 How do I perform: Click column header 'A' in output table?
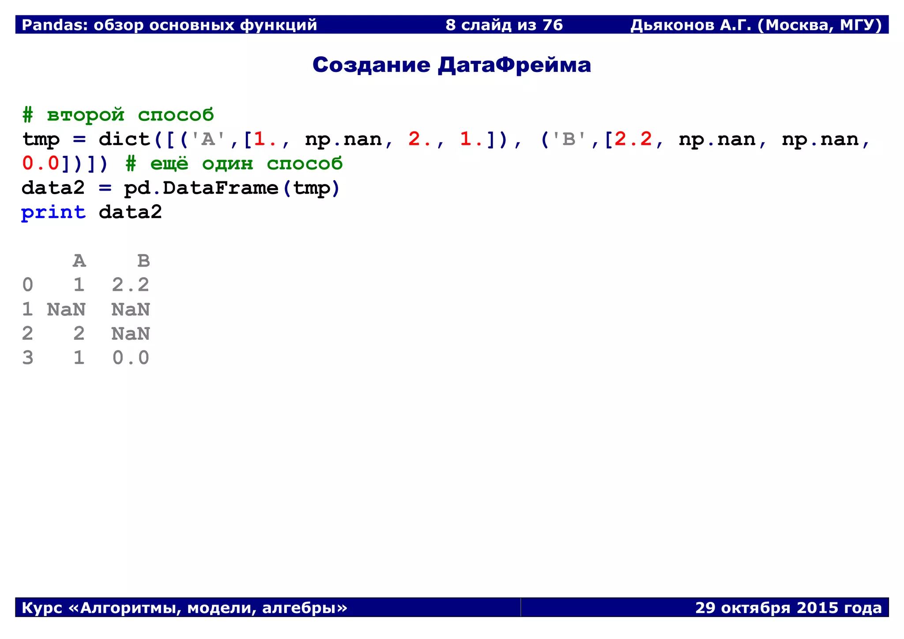[x=79, y=261]
